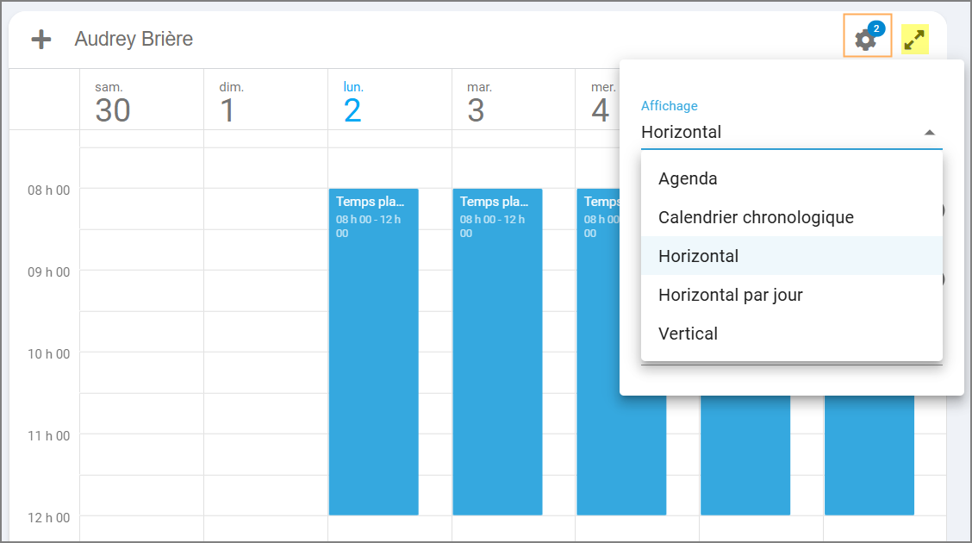Collapse the Affichage dropdown arrow

pyautogui.click(x=929, y=133)
